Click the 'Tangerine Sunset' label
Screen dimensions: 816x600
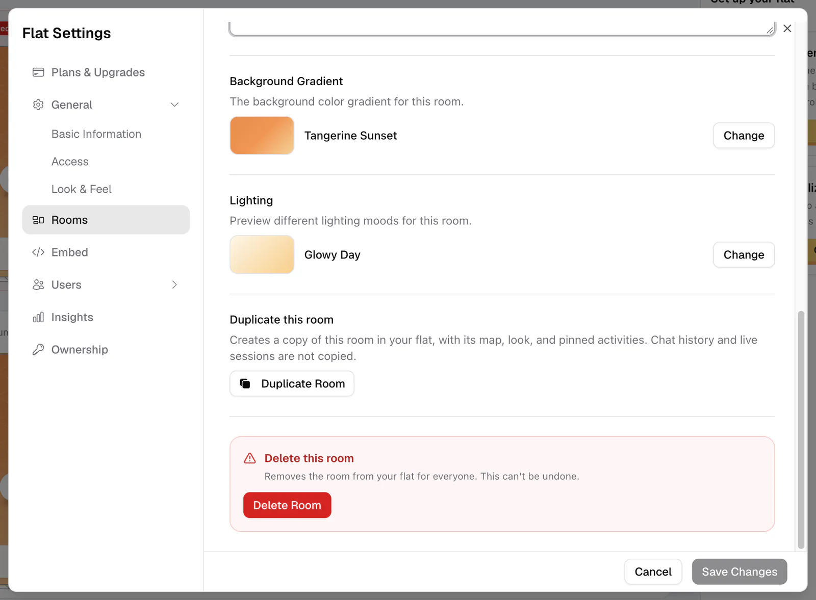[350, 136]
